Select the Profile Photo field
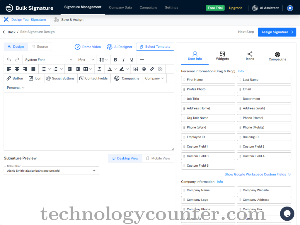Viewport: 300px width, 225px height. coord(208,89)
